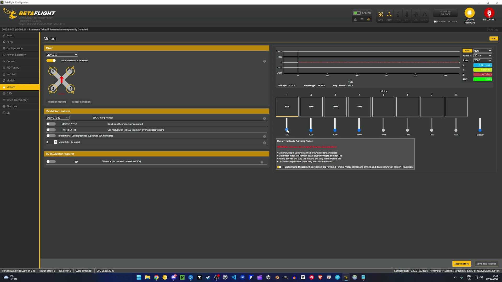
Task: Open Steam from taskbar
Action: pyautogui.click(x=208, y=277)
